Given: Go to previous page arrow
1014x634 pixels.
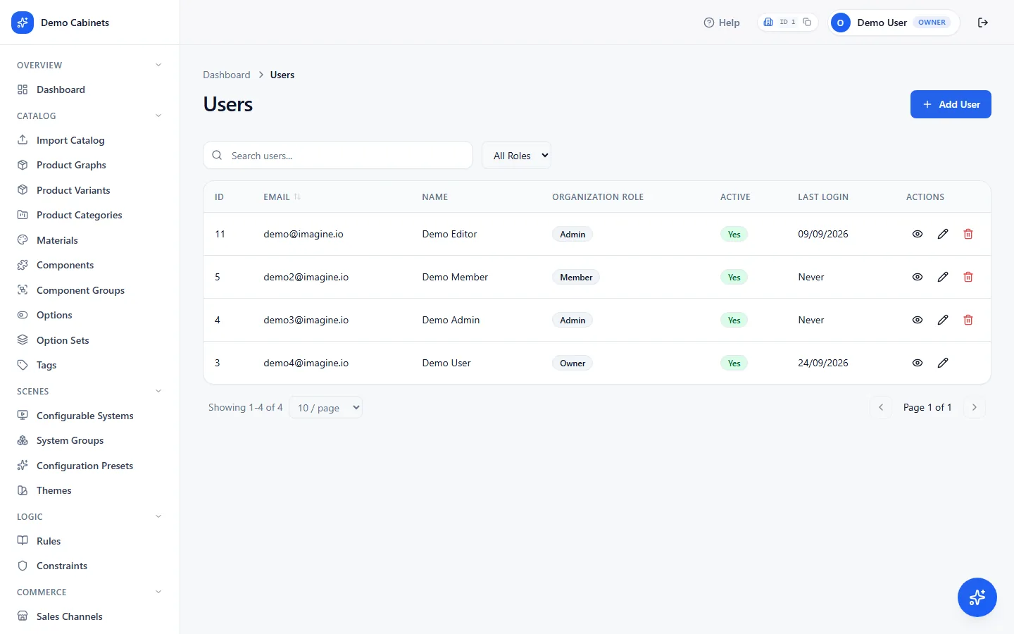Looking at the screenshot, I should pyautogui.click(x=881, y=407).
